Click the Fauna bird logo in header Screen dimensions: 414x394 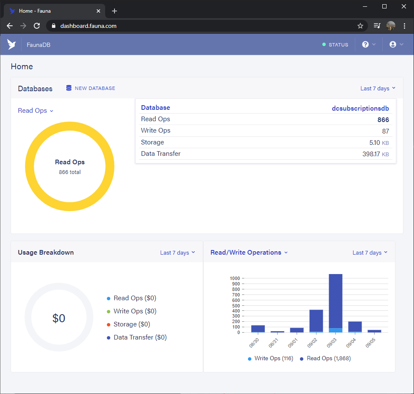point(12,44)
